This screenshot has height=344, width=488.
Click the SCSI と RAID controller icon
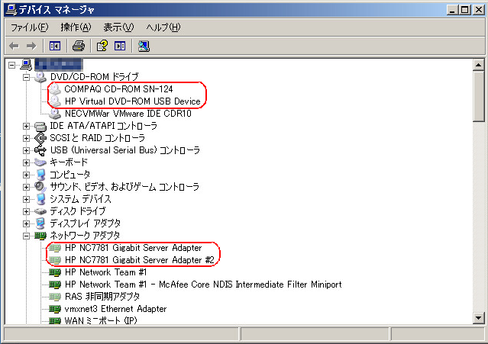point(40,138)
